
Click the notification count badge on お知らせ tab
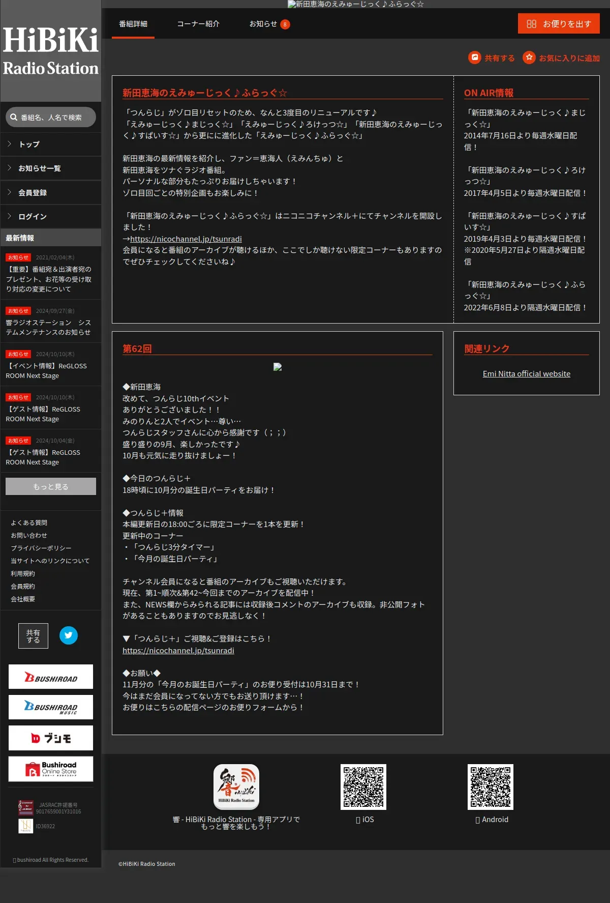(x=285, y=24)
